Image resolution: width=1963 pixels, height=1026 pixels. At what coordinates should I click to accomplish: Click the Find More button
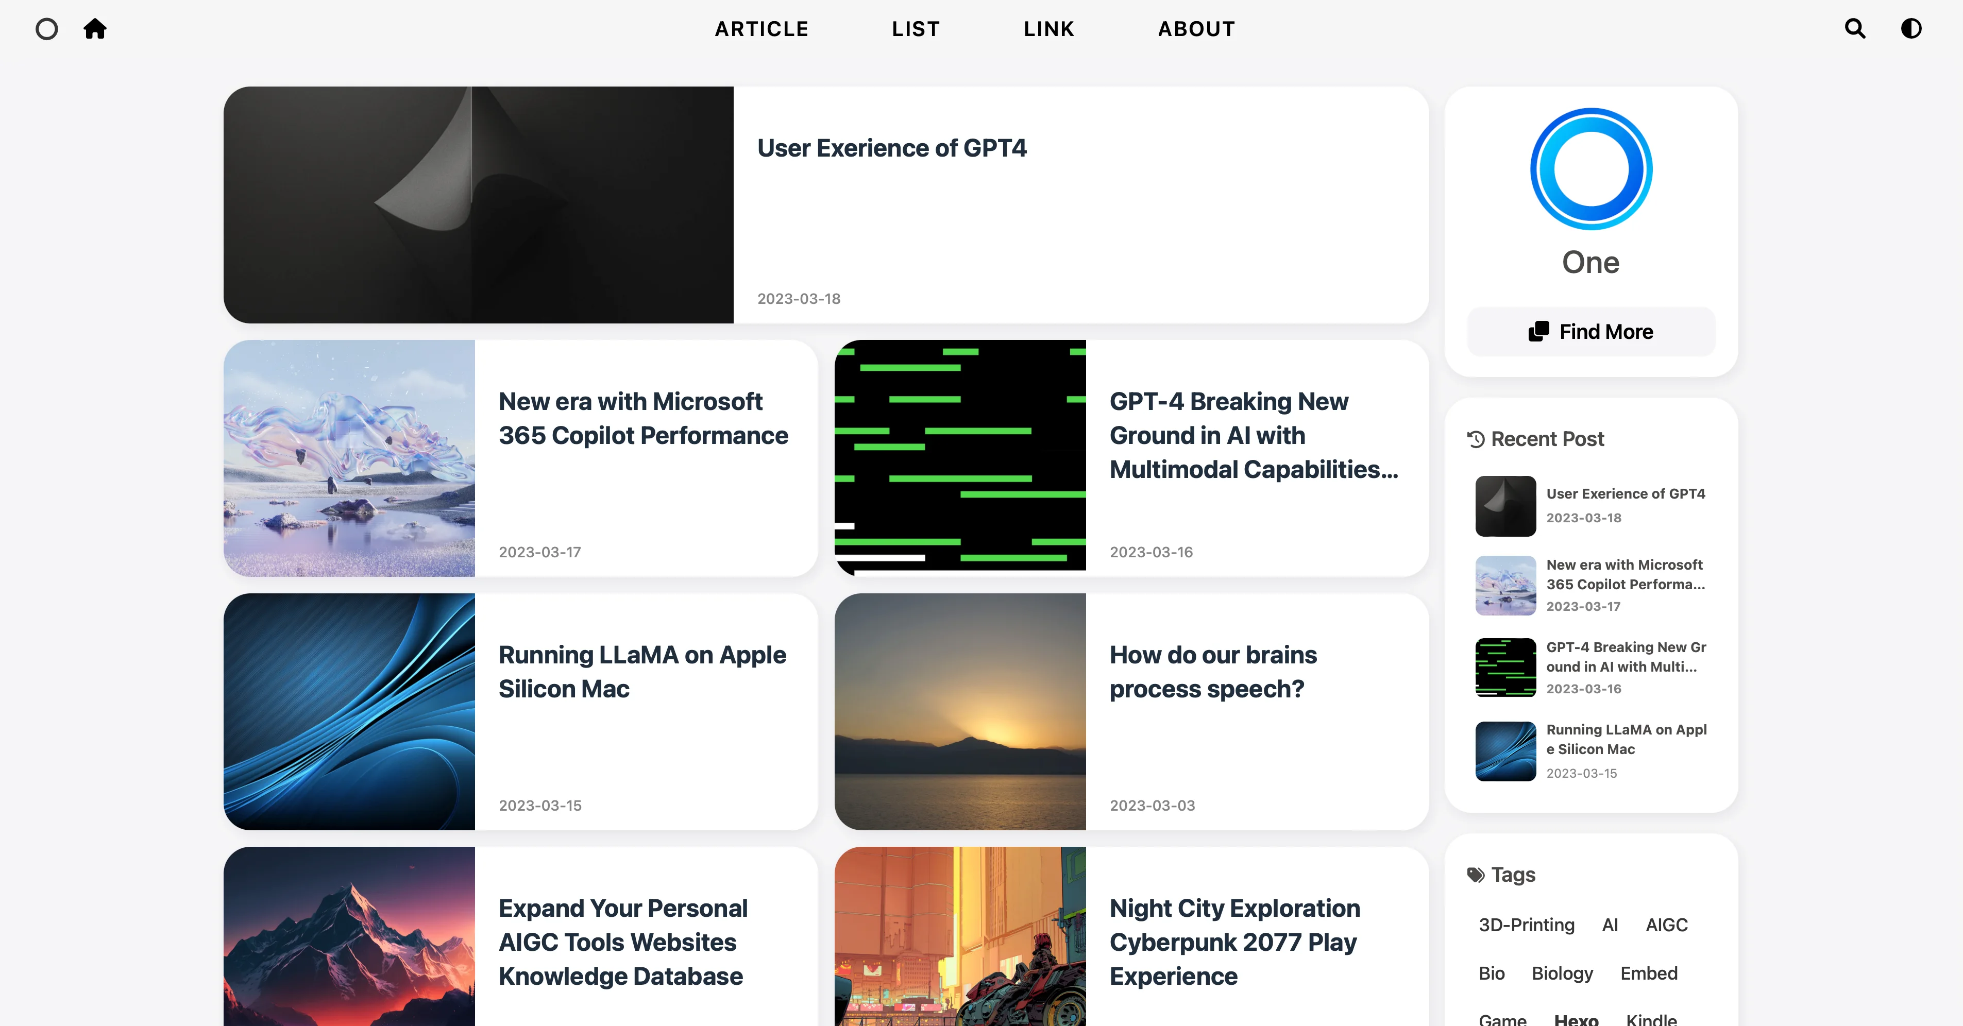[1590, 331]
